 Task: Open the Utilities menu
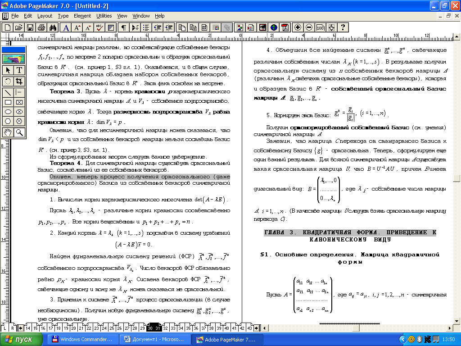tap(104, 16)
